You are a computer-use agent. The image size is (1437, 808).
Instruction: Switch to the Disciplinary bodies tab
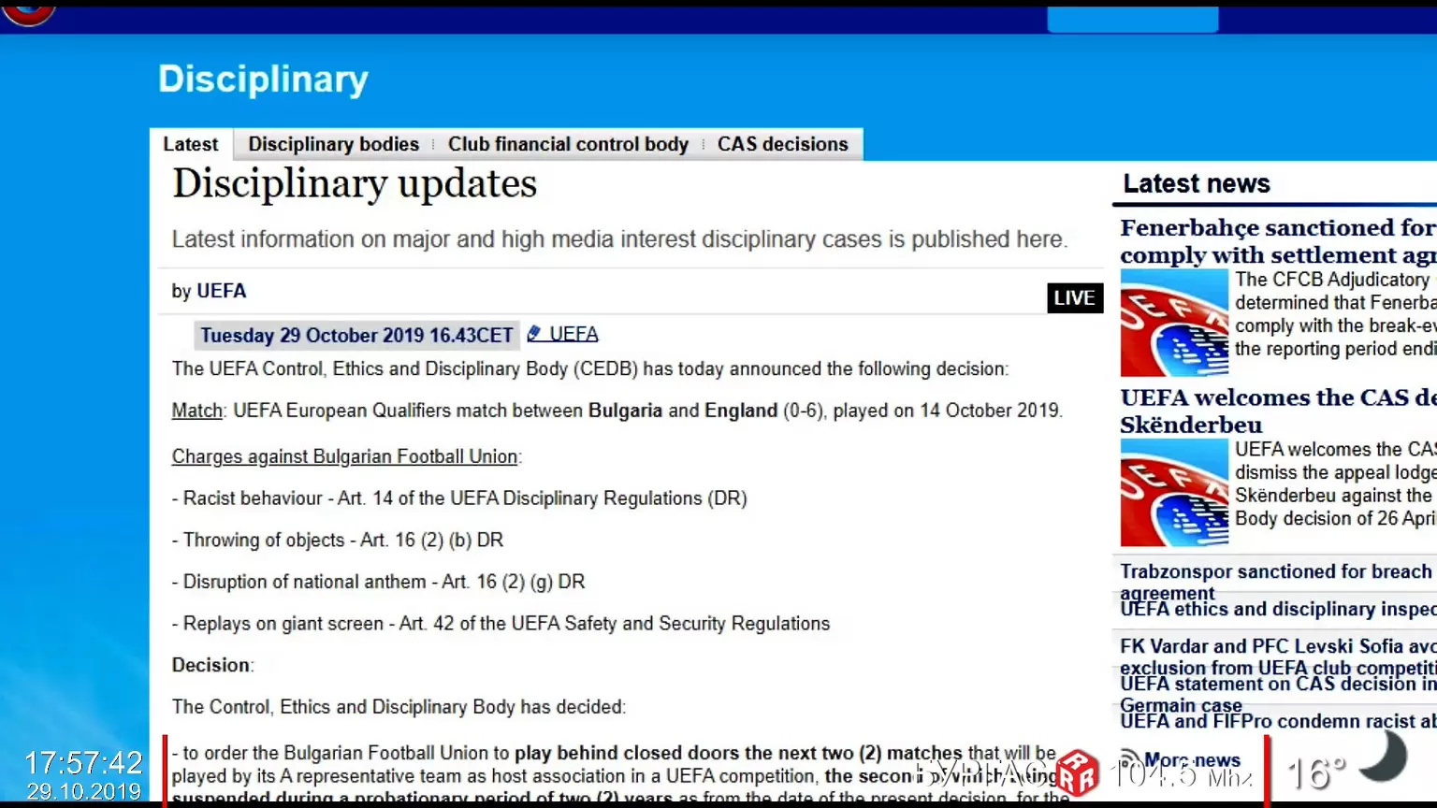point(334,144)
